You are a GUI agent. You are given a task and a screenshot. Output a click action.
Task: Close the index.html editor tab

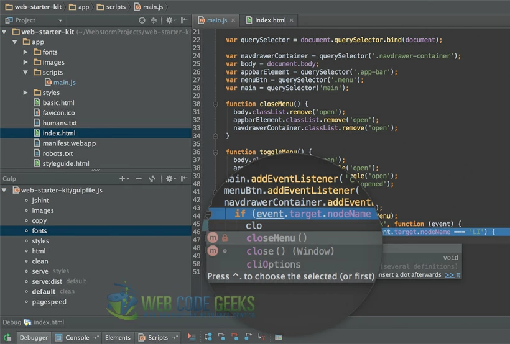(292, 20)
